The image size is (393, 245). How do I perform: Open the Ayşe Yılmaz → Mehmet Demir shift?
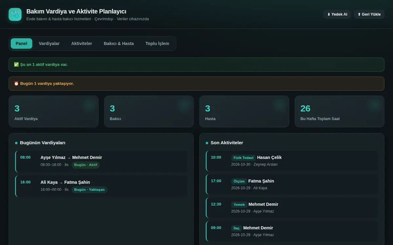tap(102, 161)
